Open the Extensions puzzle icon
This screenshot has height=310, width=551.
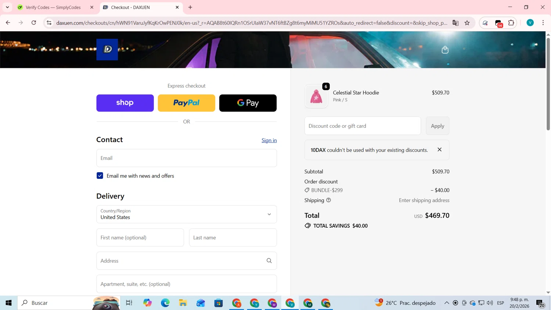click(511, 23)
